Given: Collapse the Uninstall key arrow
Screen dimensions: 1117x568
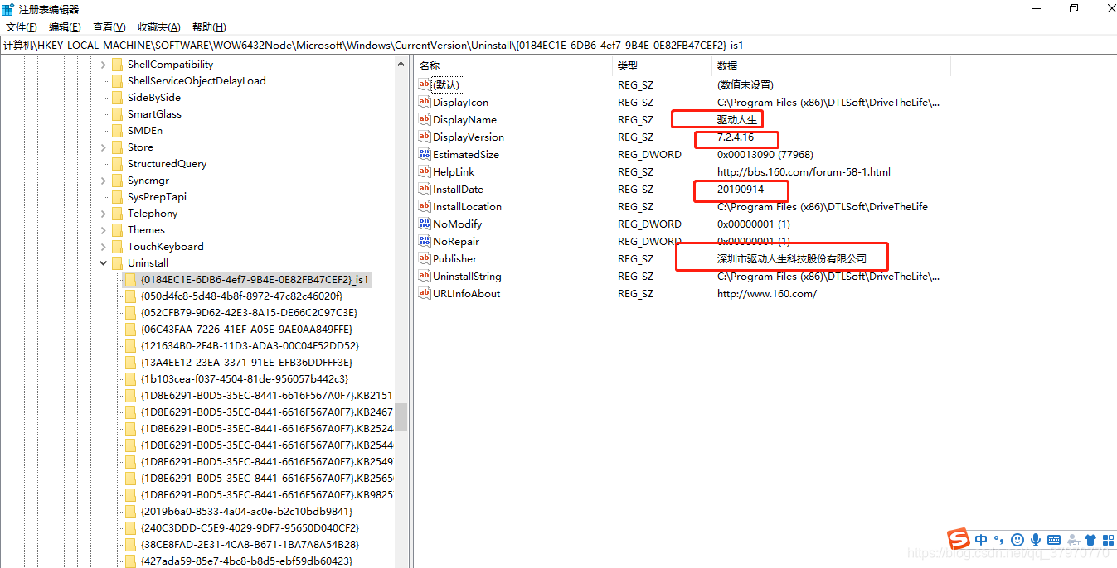Looking at the screenshot, I should click(104, 263).
